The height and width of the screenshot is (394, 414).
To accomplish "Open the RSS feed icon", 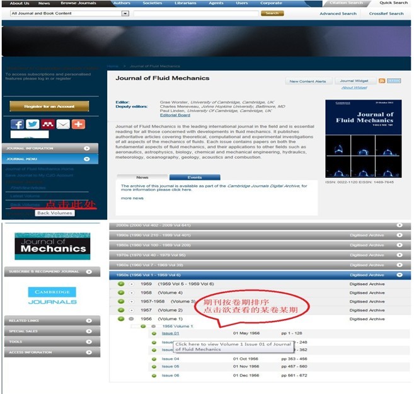I will click(382, 81).
